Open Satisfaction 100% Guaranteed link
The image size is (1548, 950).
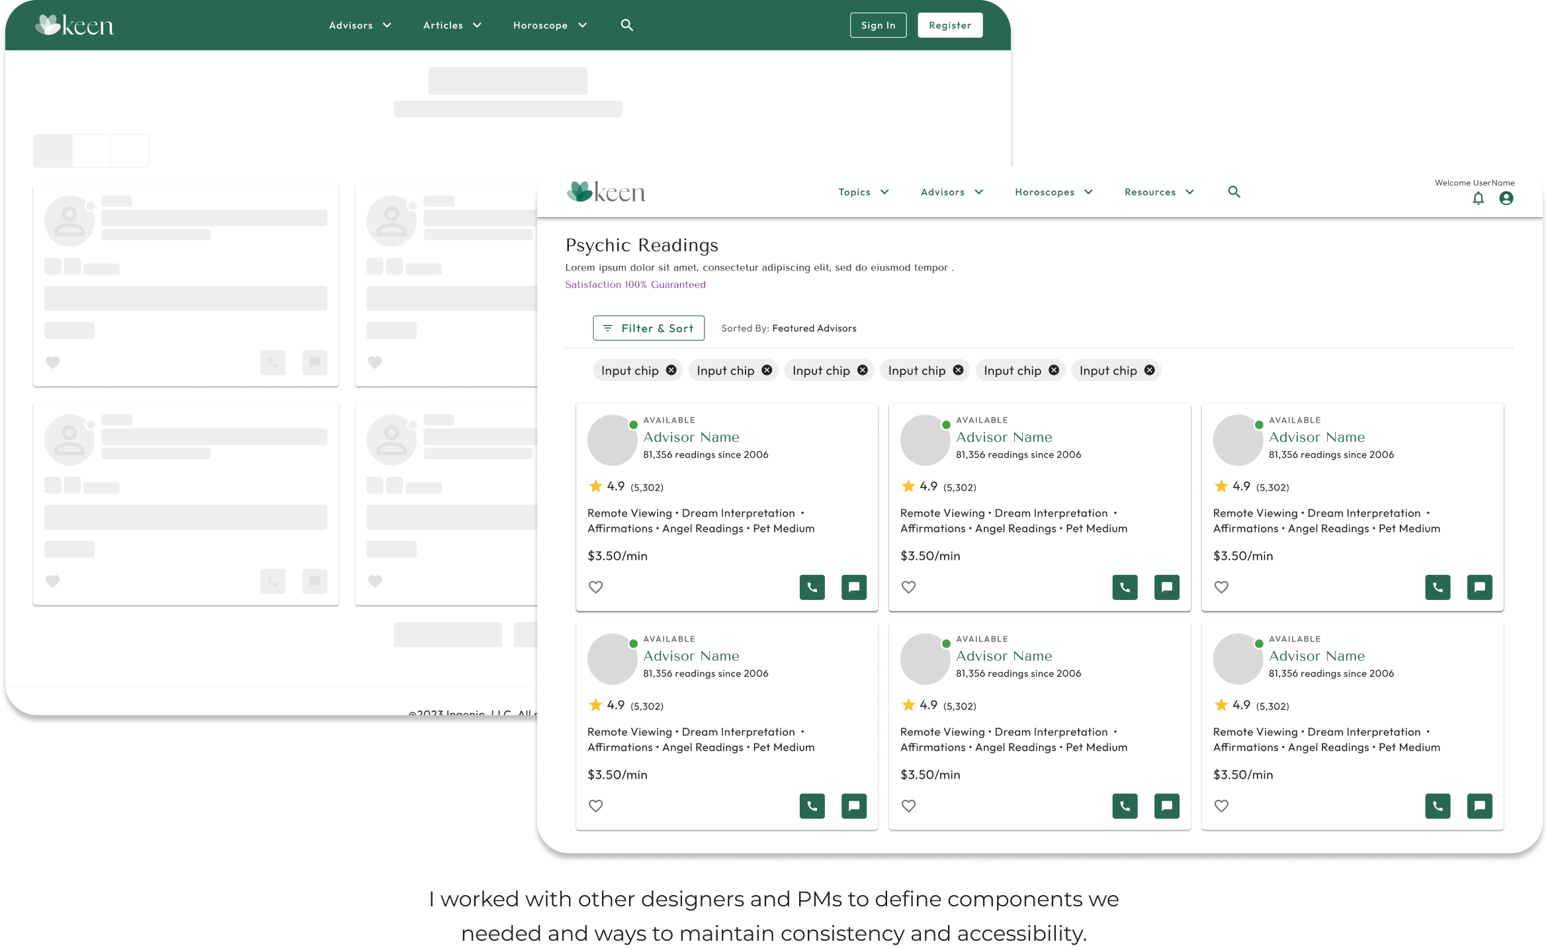click(x=635, y=284)
